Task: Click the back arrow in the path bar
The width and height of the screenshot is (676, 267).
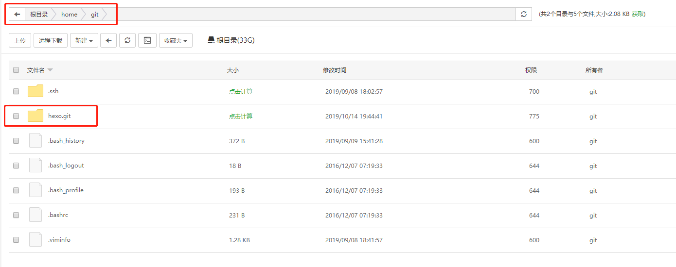Action: 17,15
